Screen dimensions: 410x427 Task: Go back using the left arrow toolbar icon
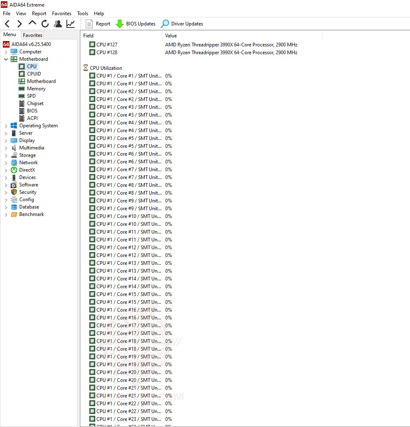pos(7,24)
